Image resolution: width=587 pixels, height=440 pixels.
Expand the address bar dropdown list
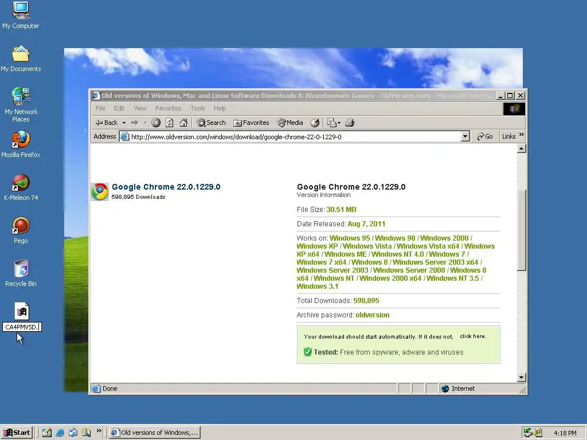click(x=465, y=136)
